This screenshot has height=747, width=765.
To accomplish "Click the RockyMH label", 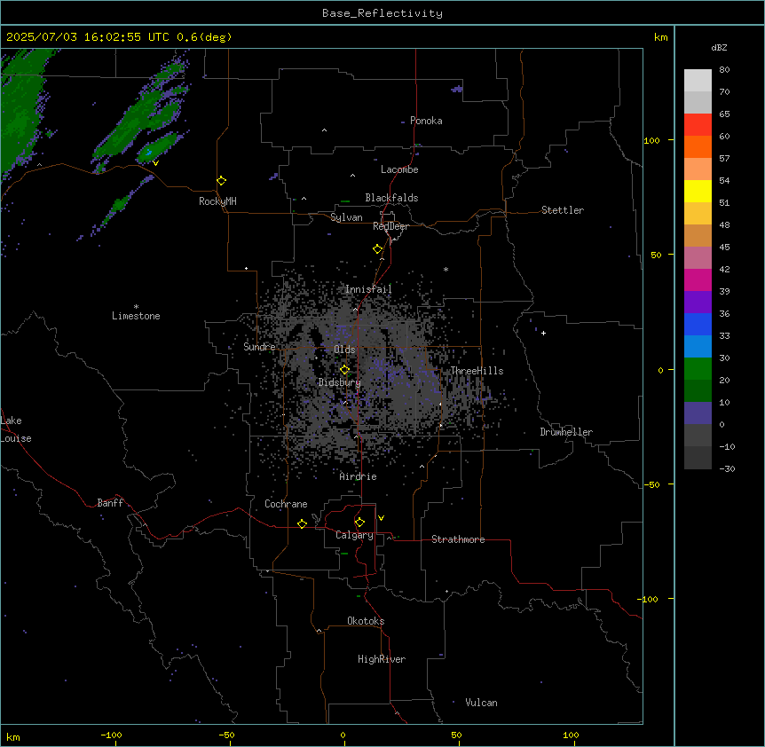I will tap(217, 201).
